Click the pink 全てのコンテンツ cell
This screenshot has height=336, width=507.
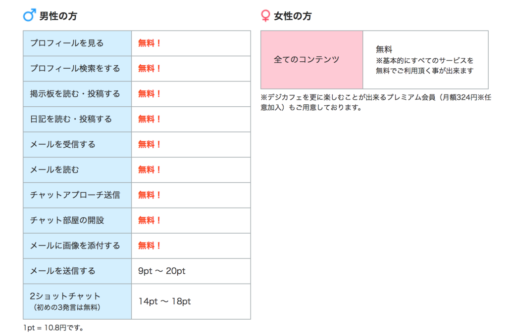coord(312,60)
